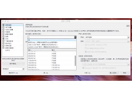The height and width of the screenshot is (99, 132).
Task: Click the checked greyed checkbox under 混音
Action: click(x=86, y=52)
